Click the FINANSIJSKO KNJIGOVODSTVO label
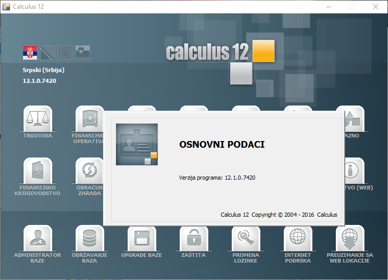 point(38,190)
